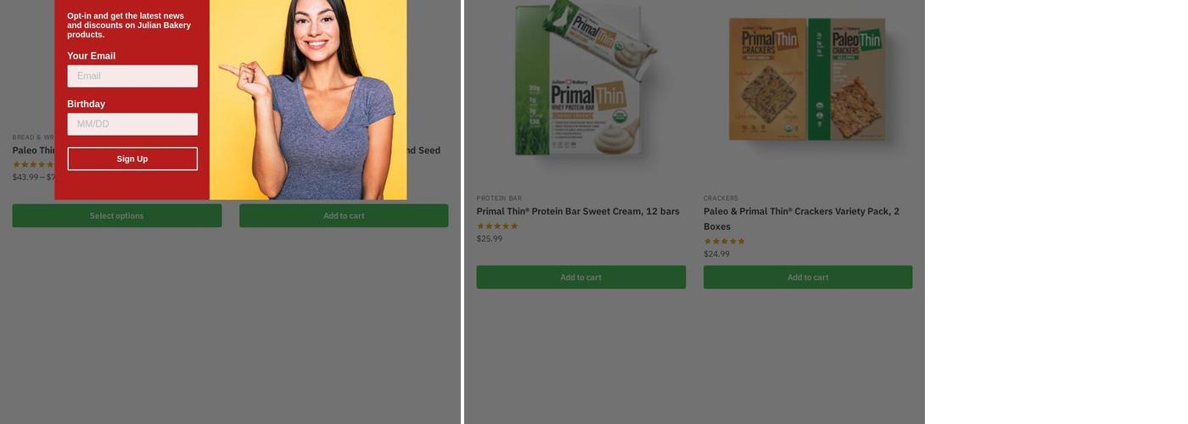
Task: Click Crackers Variety Pack star rating
Action: (724, 242)
